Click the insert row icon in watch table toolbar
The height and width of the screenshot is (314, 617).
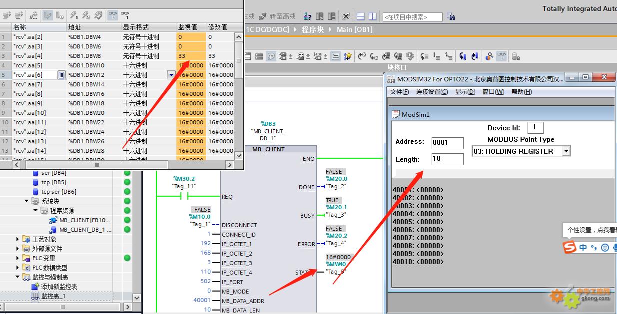(x=7, y=15)
